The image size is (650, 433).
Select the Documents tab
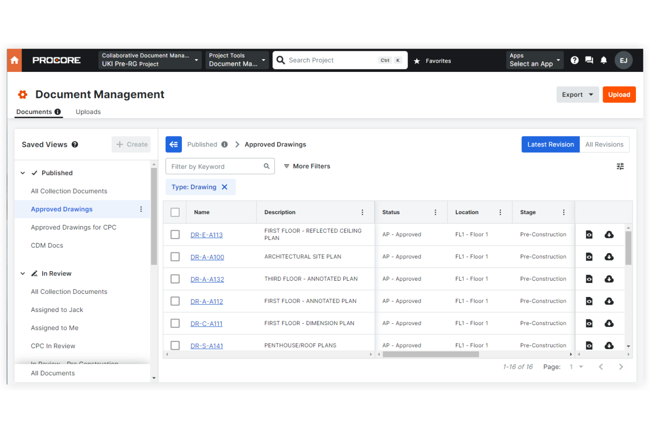pos(34,112)
